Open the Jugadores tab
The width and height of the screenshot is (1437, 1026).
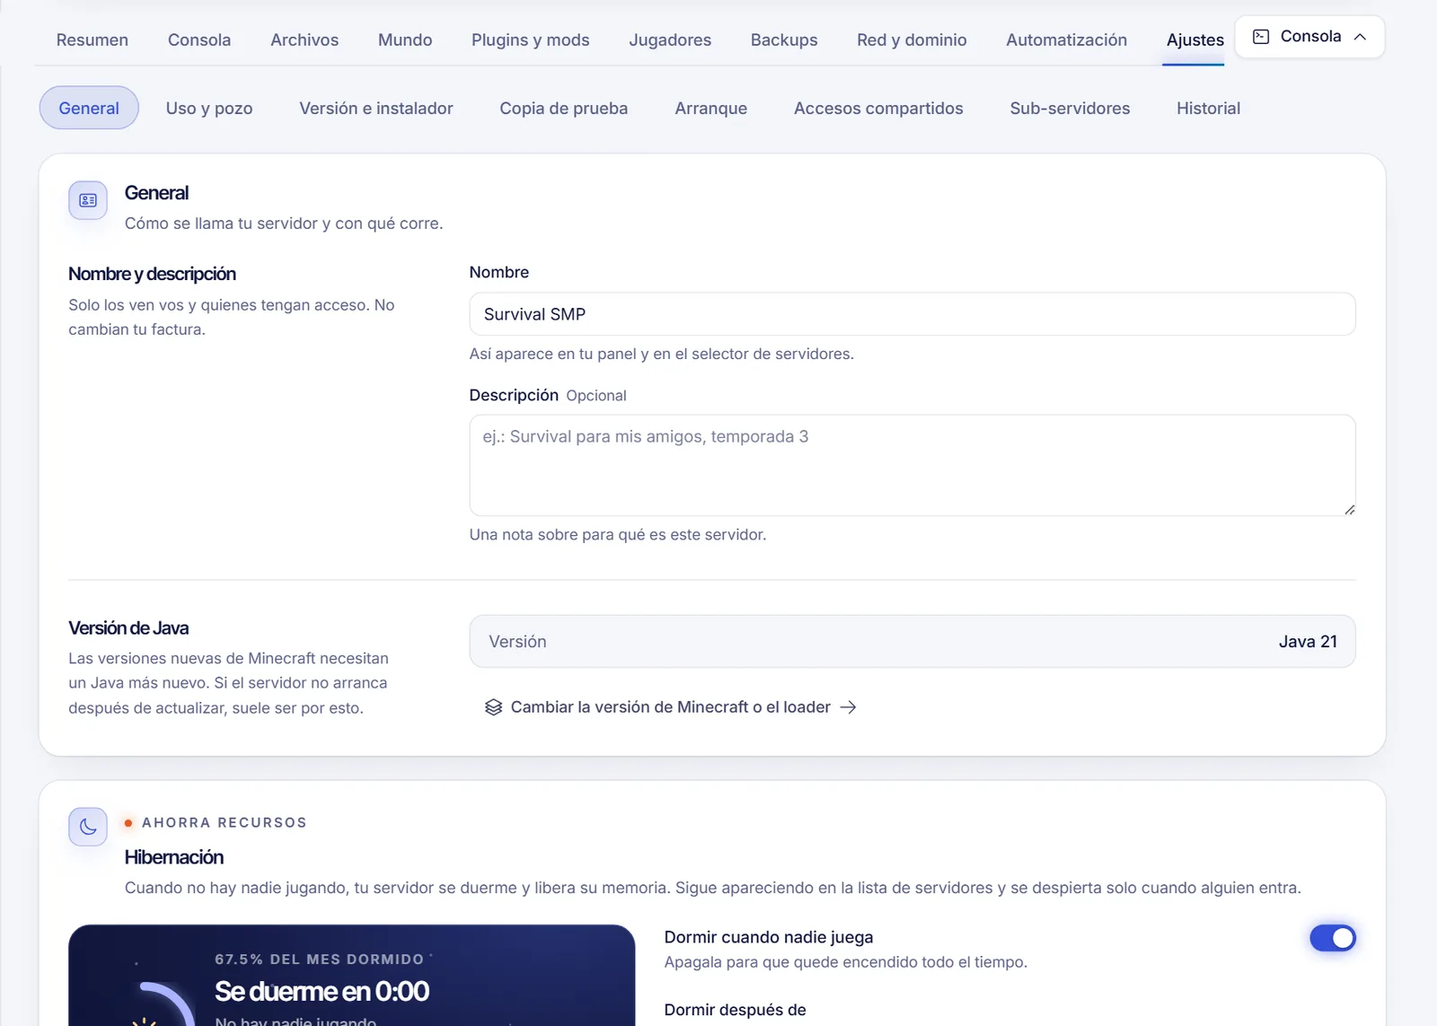[x=670, y=40]
